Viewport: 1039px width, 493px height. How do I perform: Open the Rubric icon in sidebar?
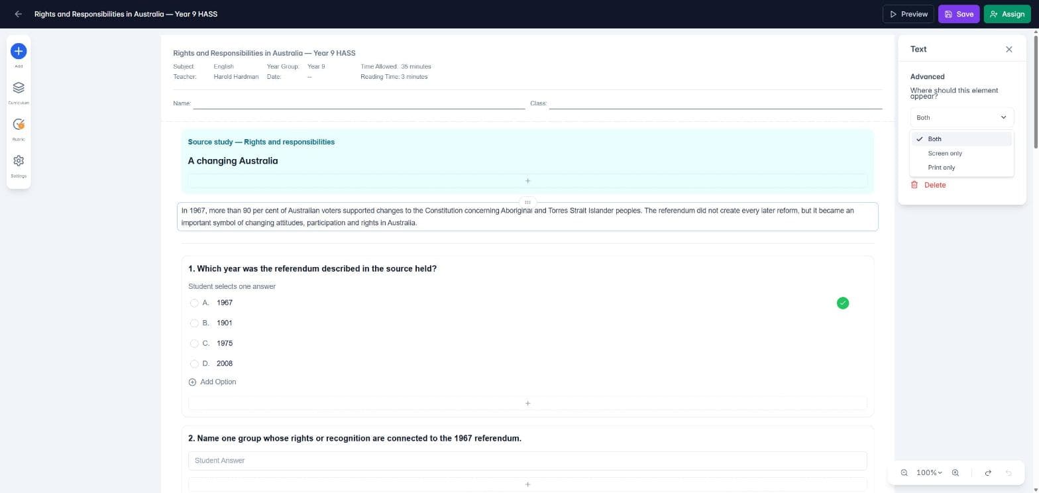19,124
